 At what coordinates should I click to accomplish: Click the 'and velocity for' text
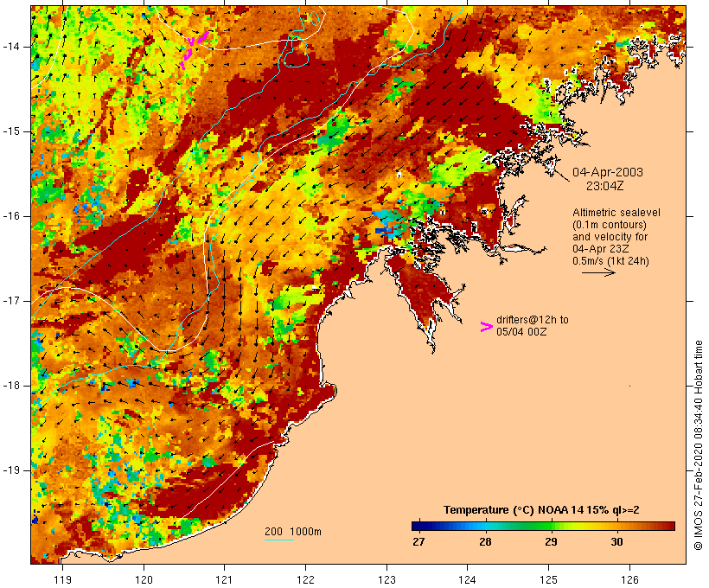click(610, 237)
